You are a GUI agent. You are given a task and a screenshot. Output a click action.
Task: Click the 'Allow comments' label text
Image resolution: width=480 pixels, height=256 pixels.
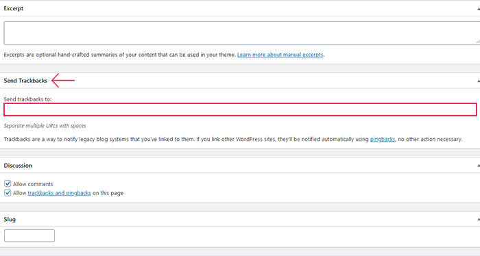coord(33,184)
